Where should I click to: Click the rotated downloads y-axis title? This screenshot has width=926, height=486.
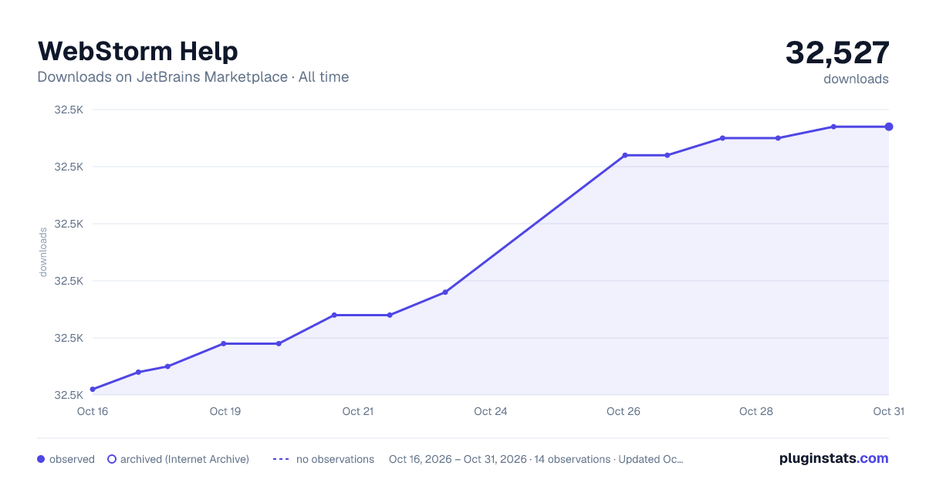43,252
